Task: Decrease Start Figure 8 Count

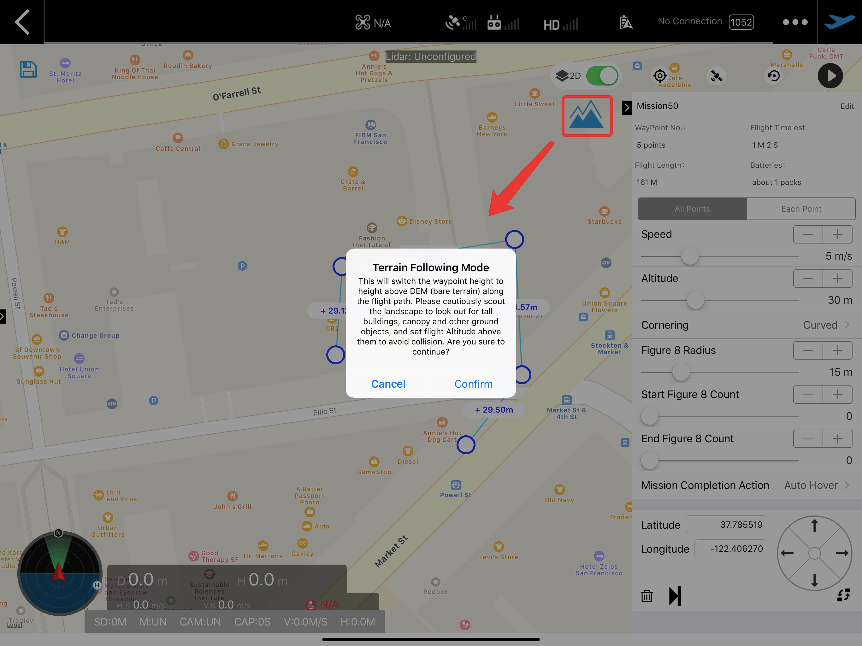Action: [x=808, y=395]
